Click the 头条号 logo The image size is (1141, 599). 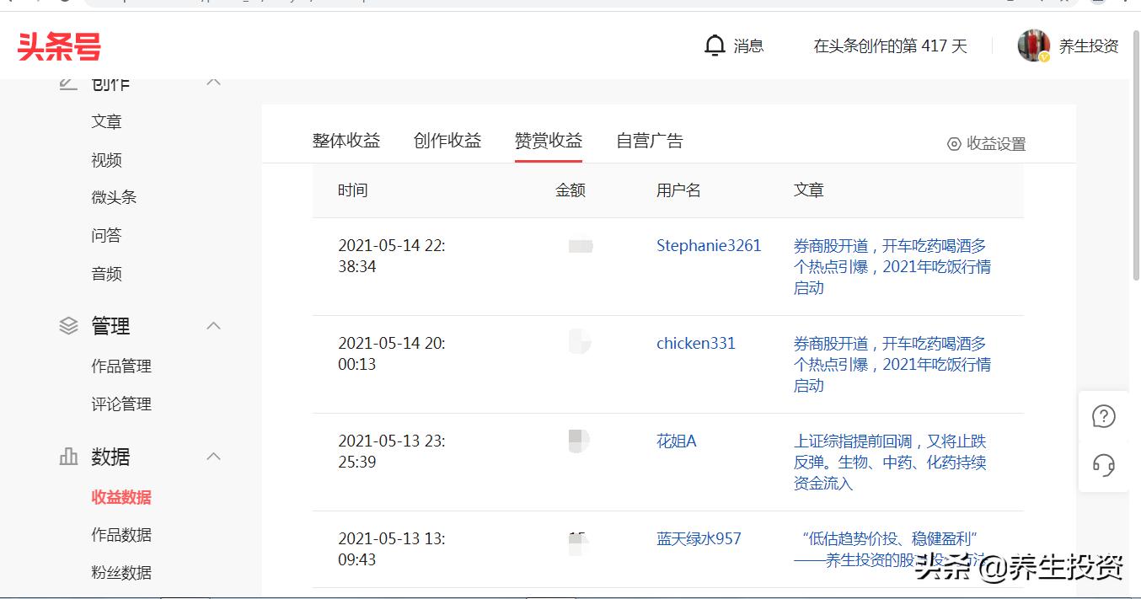click(x=57, y=46)
